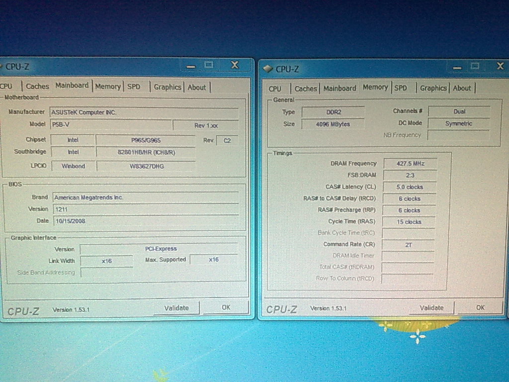Click Version 1.53.1 text in right window
This screenshot has width=509, height=382.
pyautogui.click(x=328, y=308)
